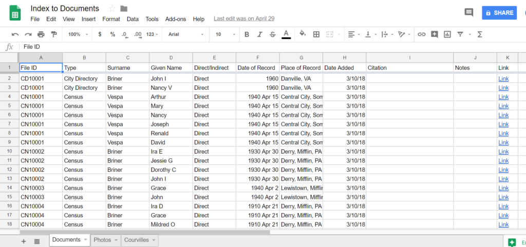This screenshot has height=247, width=526.
Task: Format as percent icon
Action: (x=112, y=34)
